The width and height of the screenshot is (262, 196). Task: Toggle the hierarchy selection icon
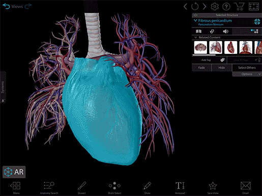[x=254, y=31]
